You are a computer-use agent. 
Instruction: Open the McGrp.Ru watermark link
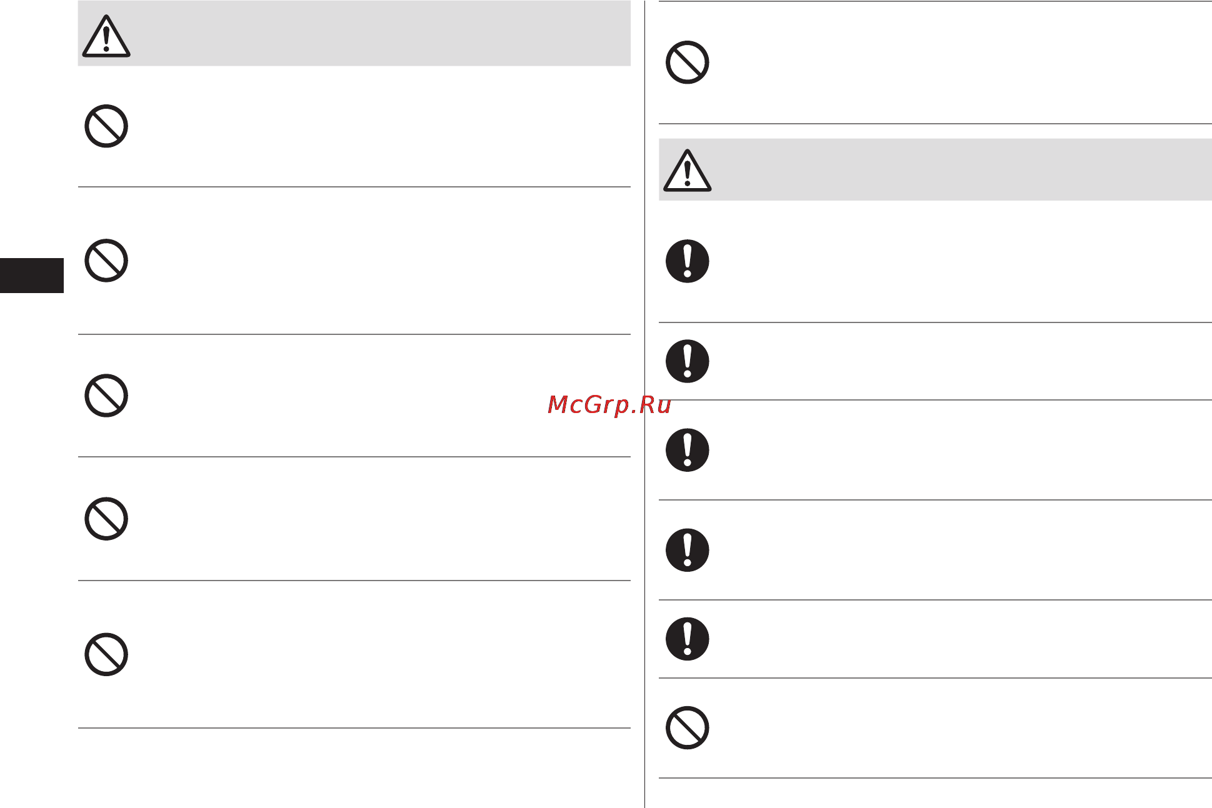pyautogui.click(x=609, y=406)
